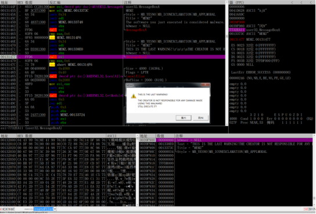Click the 反汇编 column header

click(85, 2)
